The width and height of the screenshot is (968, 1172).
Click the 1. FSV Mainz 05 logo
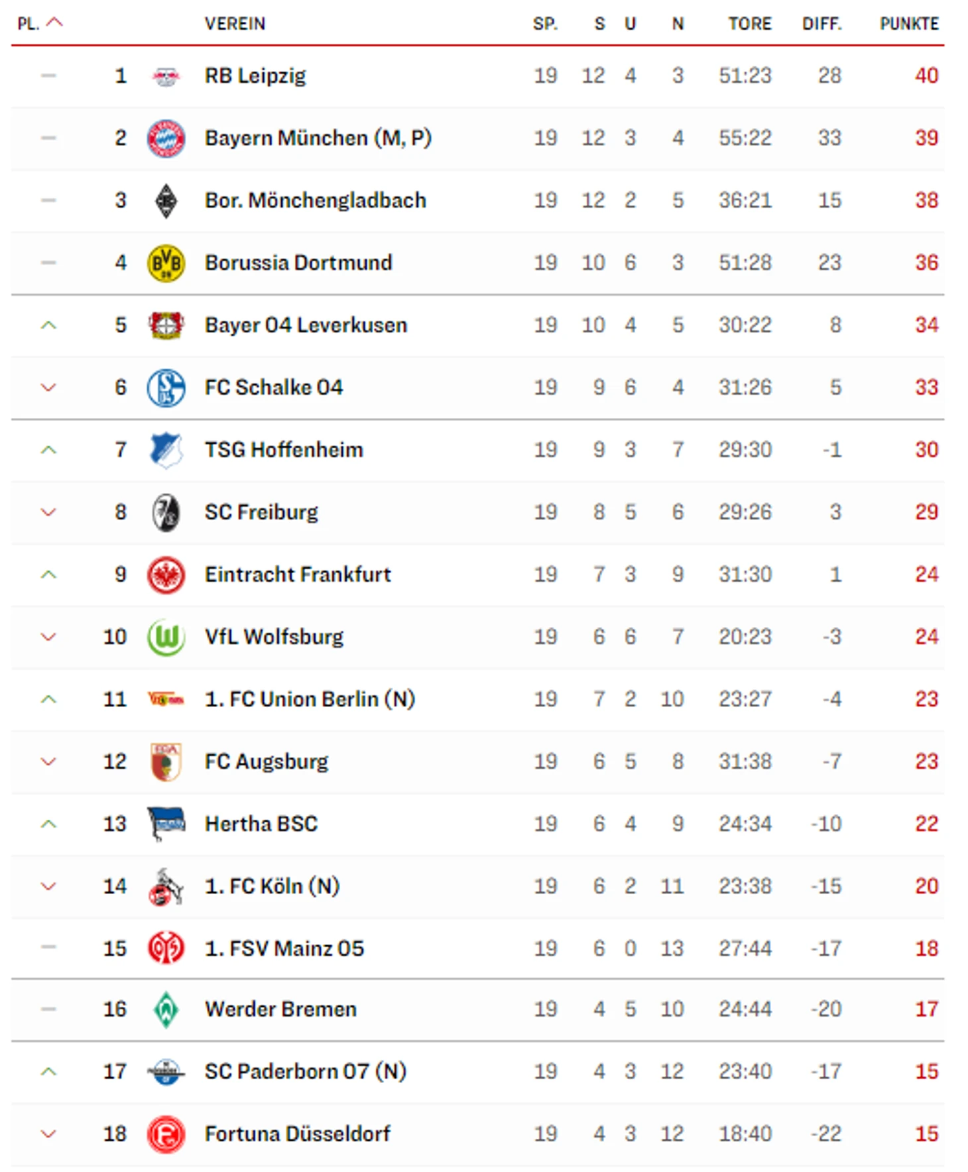tap(166, 948)
